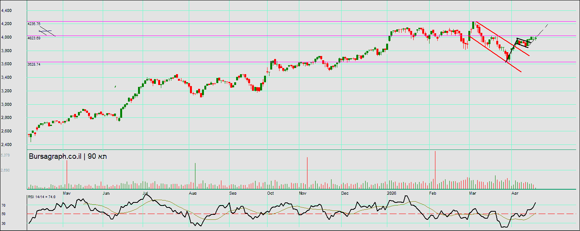Click the Bursagraph.co.il watermark text

pos(55,156)
